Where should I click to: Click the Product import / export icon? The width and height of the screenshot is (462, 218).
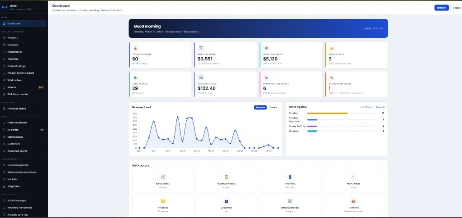click(4, 73)
